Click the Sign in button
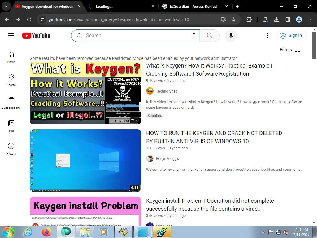 291,36
